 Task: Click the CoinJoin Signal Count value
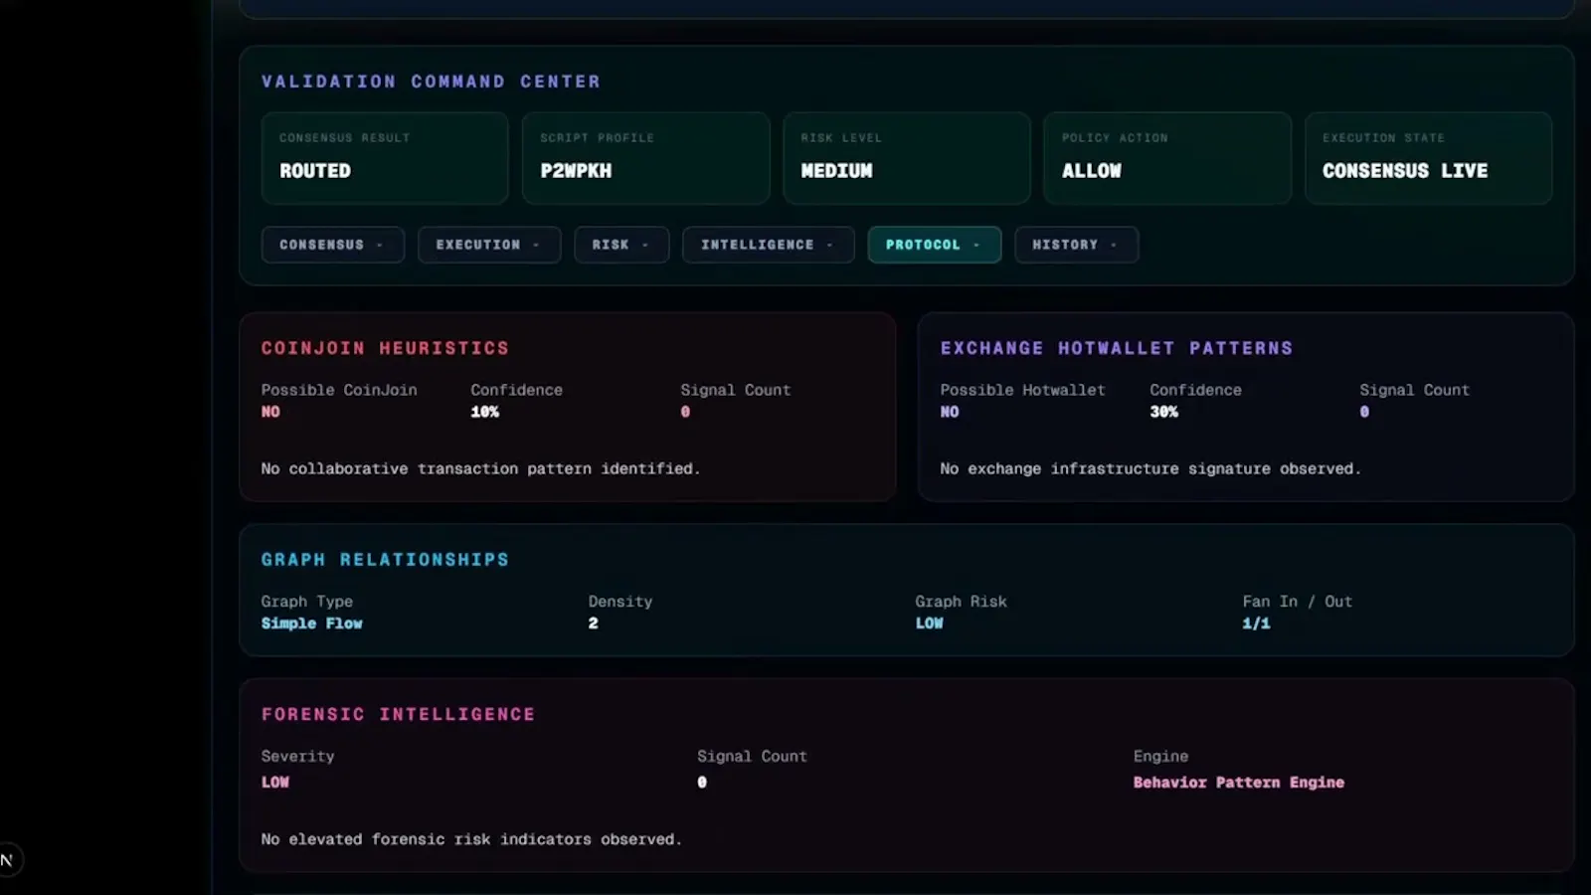point(685,412)
